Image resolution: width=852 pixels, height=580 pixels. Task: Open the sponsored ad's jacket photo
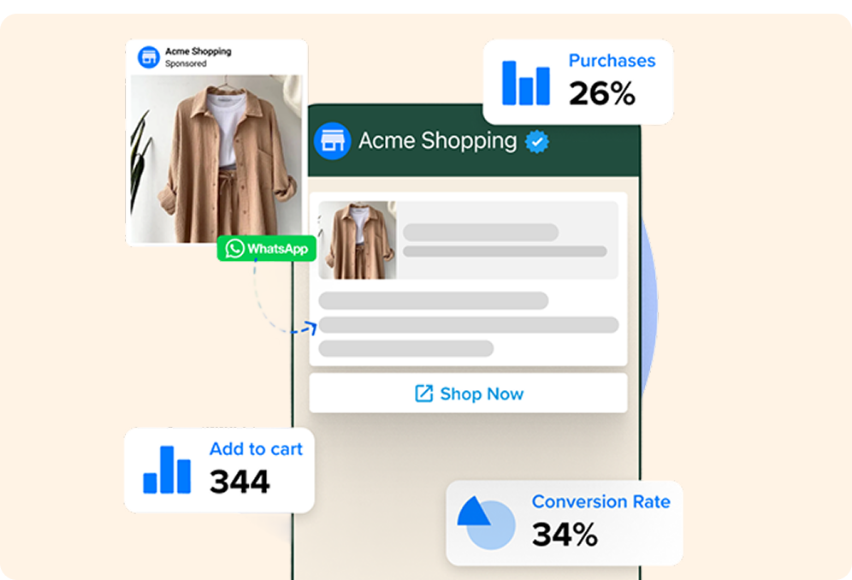tap(216, 159)
